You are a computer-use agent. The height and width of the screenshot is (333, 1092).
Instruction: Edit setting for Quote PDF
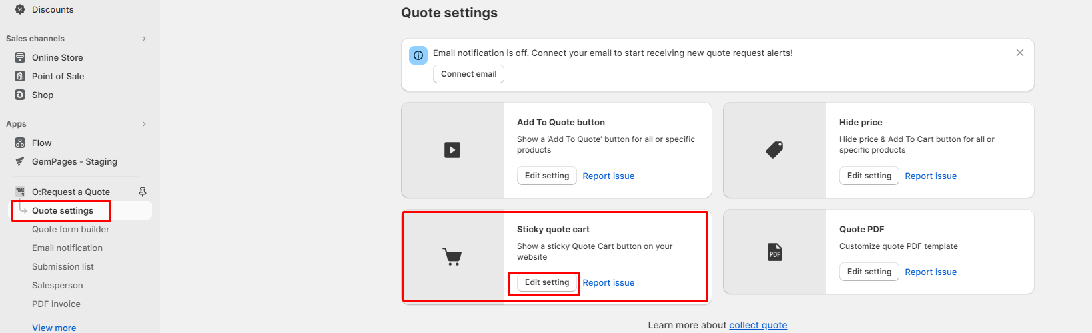click(x=869, y=272)
